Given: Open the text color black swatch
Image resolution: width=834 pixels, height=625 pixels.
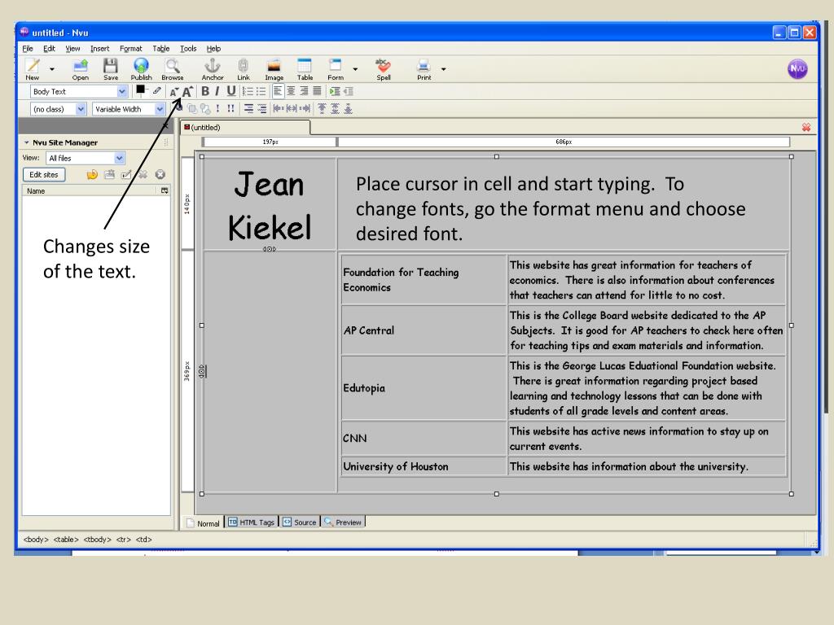Looking at the screenshot, I should (140, 90).
